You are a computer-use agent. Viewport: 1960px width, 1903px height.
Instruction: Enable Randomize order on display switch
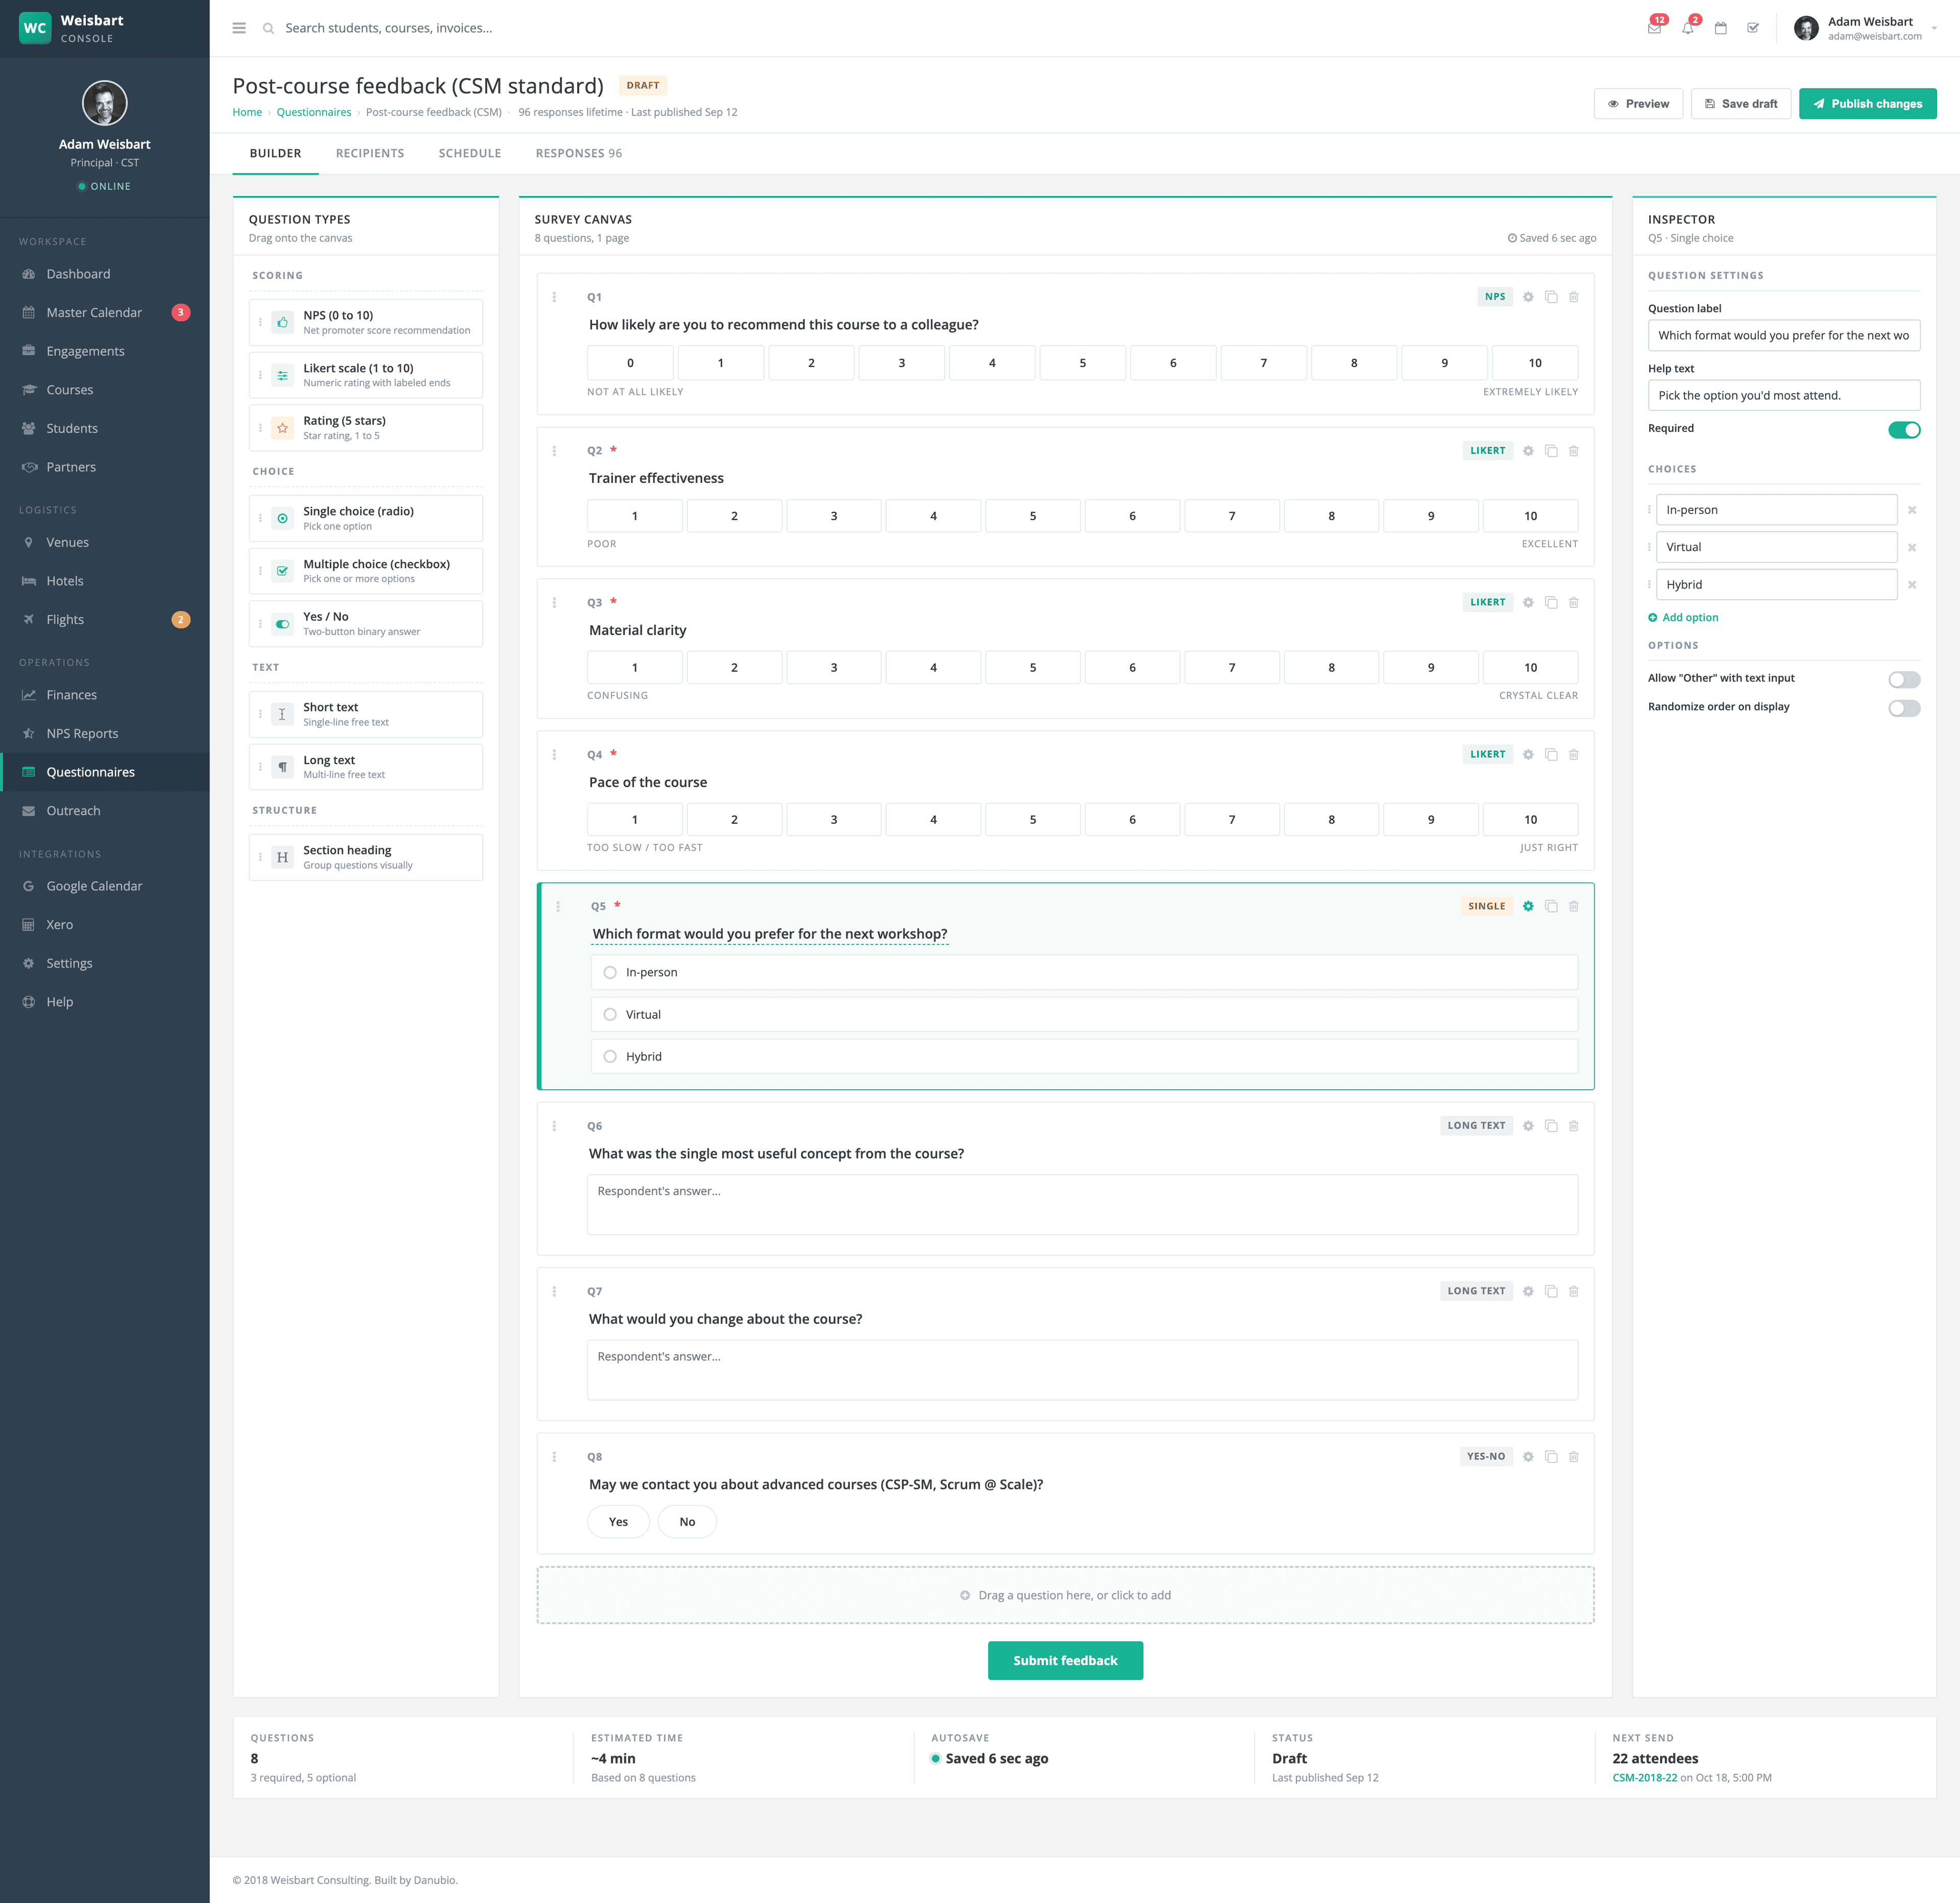[1904, 708]
